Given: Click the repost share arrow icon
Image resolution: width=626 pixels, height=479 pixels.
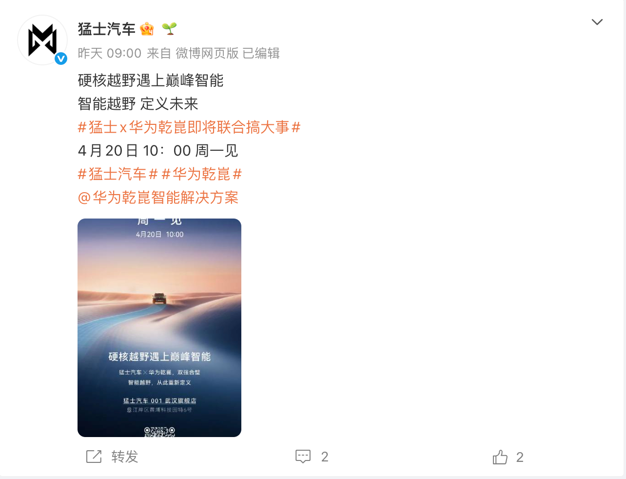Looking at the screenshot, I should [94, 457].
